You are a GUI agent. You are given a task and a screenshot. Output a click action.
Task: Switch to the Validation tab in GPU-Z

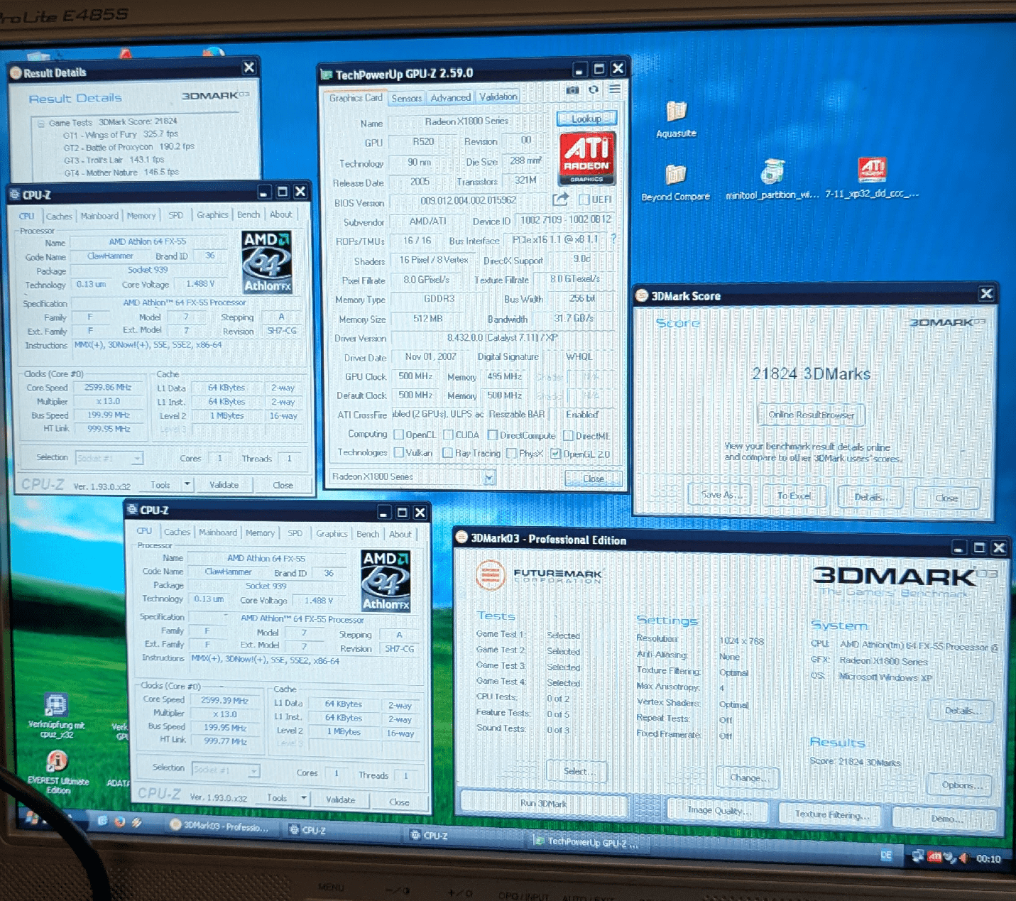point(498,97)
